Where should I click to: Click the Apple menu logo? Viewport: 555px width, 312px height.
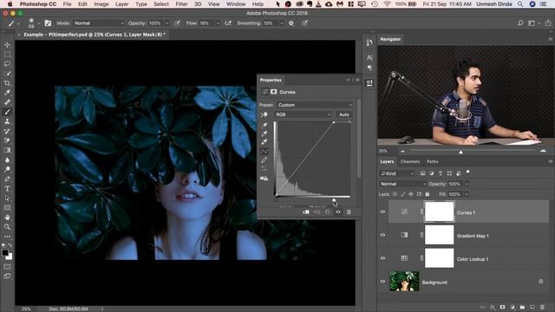(x=10, y=4)
